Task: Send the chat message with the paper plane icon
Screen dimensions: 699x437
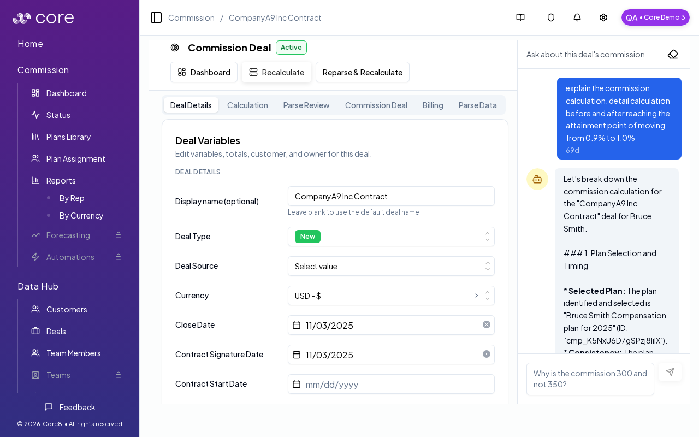Action: [670, 372]
